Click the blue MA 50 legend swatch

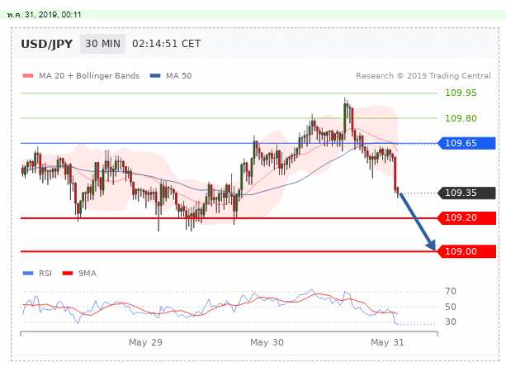point(155,76)
